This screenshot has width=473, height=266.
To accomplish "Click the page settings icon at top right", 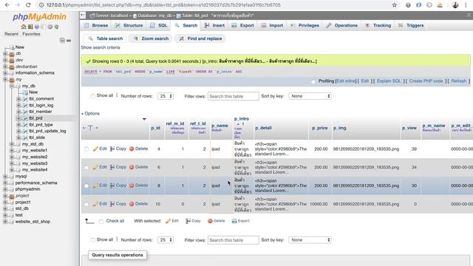I will (469, 15).
